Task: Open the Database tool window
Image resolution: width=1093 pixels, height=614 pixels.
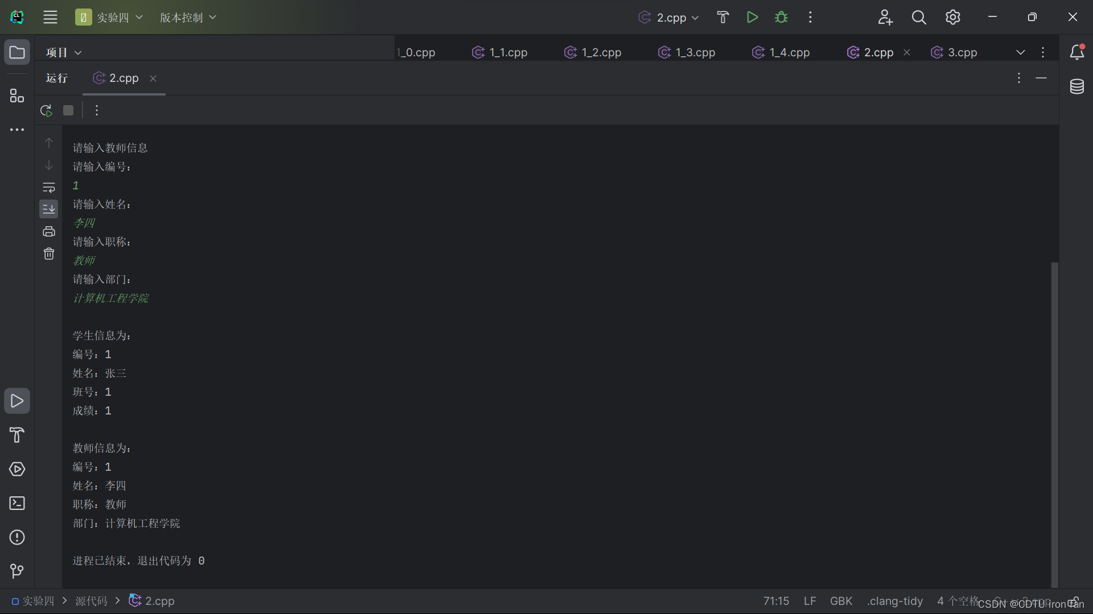Action: tap(1076, 87)
